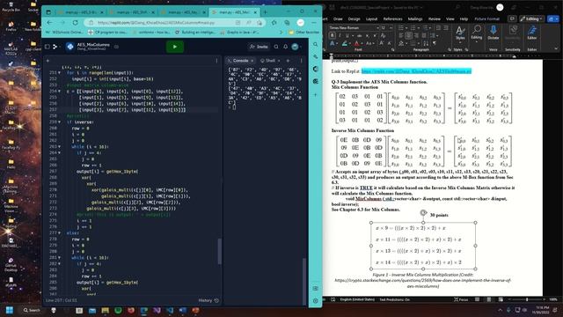Image resolution: width=563 pixels, height=317 pixels.
Task: Open the Windows Start button
Action: coord(10,310)
